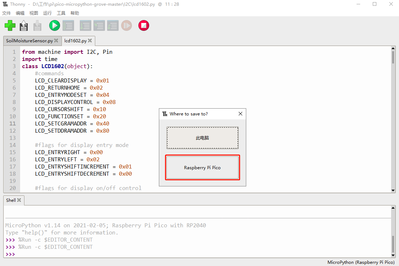Click the editor vertical scrollbar thumb
399x266 pixels.
[393, 57]
